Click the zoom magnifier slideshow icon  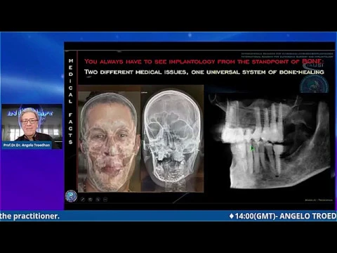tap(98, 200)
